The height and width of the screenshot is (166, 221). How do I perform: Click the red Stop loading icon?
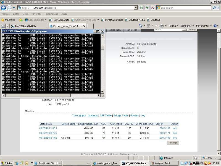coord(152,8)
